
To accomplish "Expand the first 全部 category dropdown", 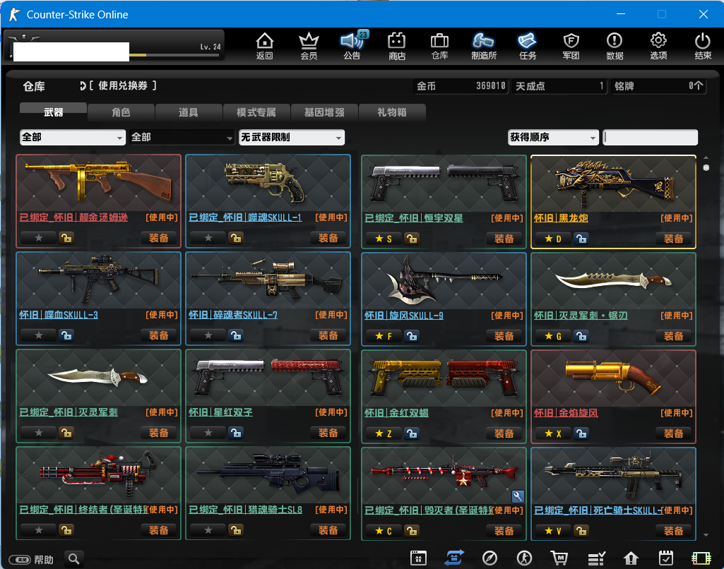I will point(73,137).
